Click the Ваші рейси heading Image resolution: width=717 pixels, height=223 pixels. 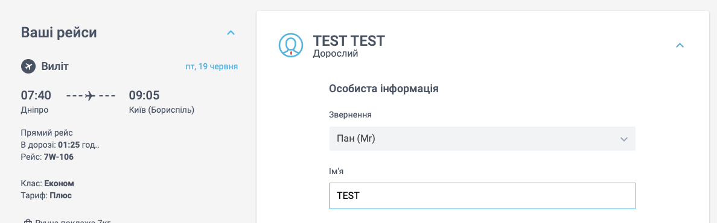tap(59, 33)
